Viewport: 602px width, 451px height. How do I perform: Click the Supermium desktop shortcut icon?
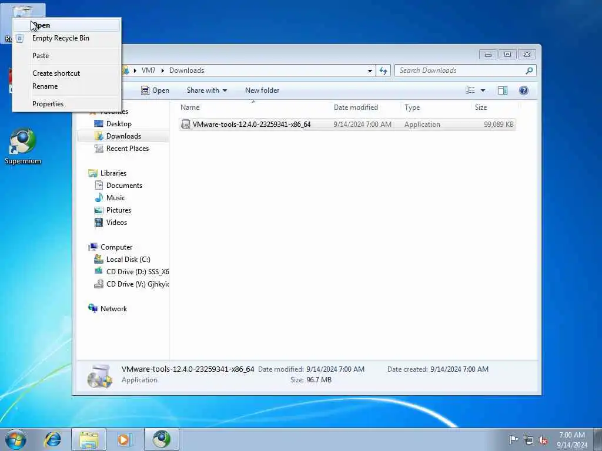tap(23, 146)
